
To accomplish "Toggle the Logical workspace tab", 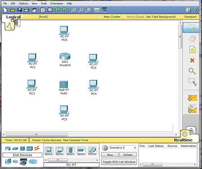I will [x=13, y=17].
